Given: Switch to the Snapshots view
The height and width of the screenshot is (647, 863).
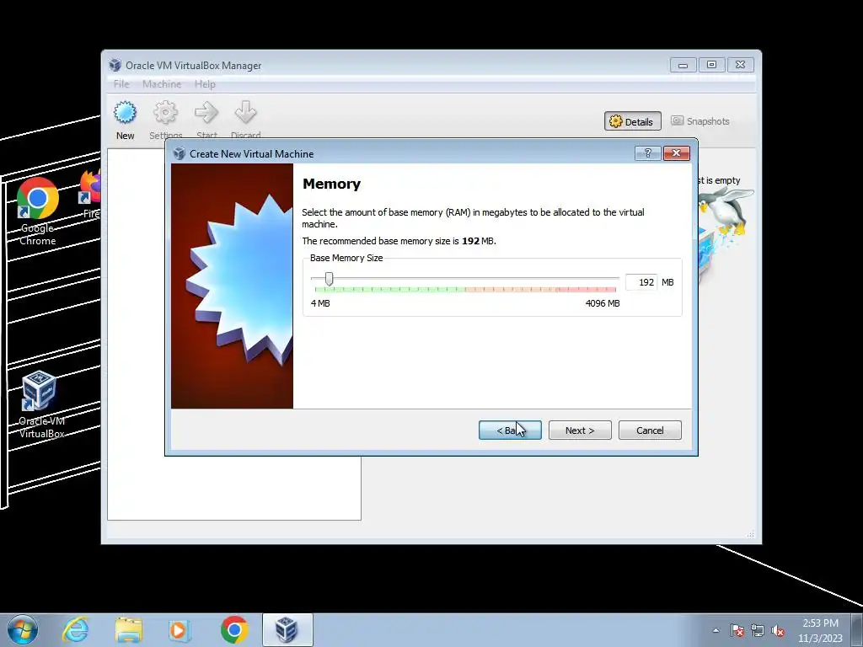Looking at the screenshot, I should tap(700, 121).
